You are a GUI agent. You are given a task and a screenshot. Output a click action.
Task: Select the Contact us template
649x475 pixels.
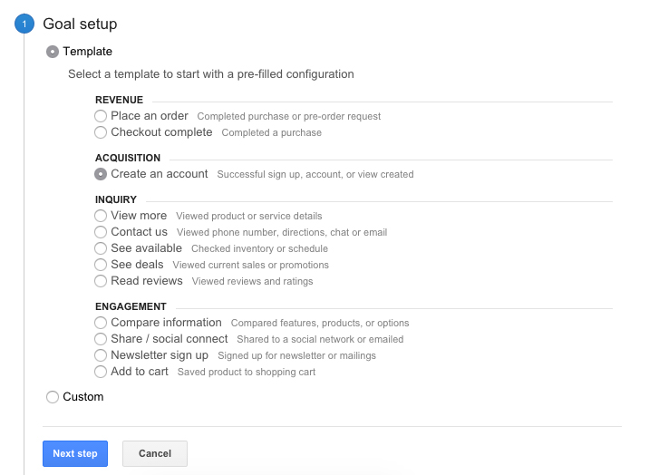click(101, 232)
